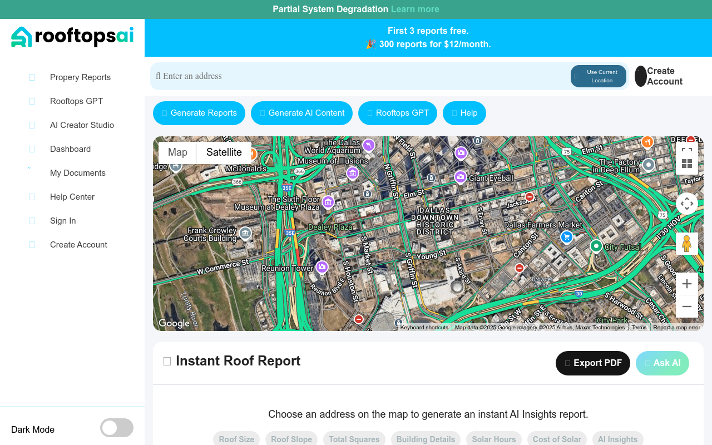Screen dimensions: 712x445
Task: Click the Frank Crowley Courts Building marker
Action: (245, 233)
